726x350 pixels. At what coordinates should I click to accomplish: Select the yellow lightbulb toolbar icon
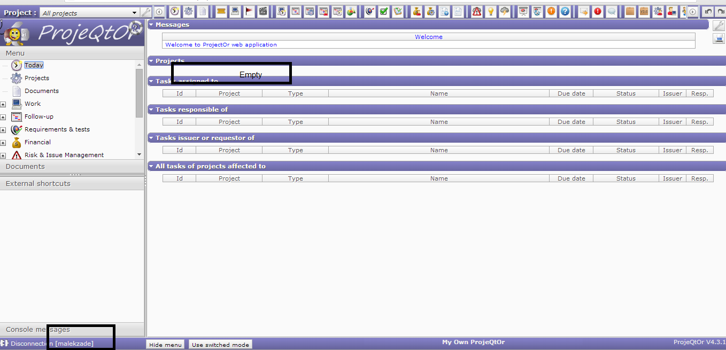[x=491, y=11]
